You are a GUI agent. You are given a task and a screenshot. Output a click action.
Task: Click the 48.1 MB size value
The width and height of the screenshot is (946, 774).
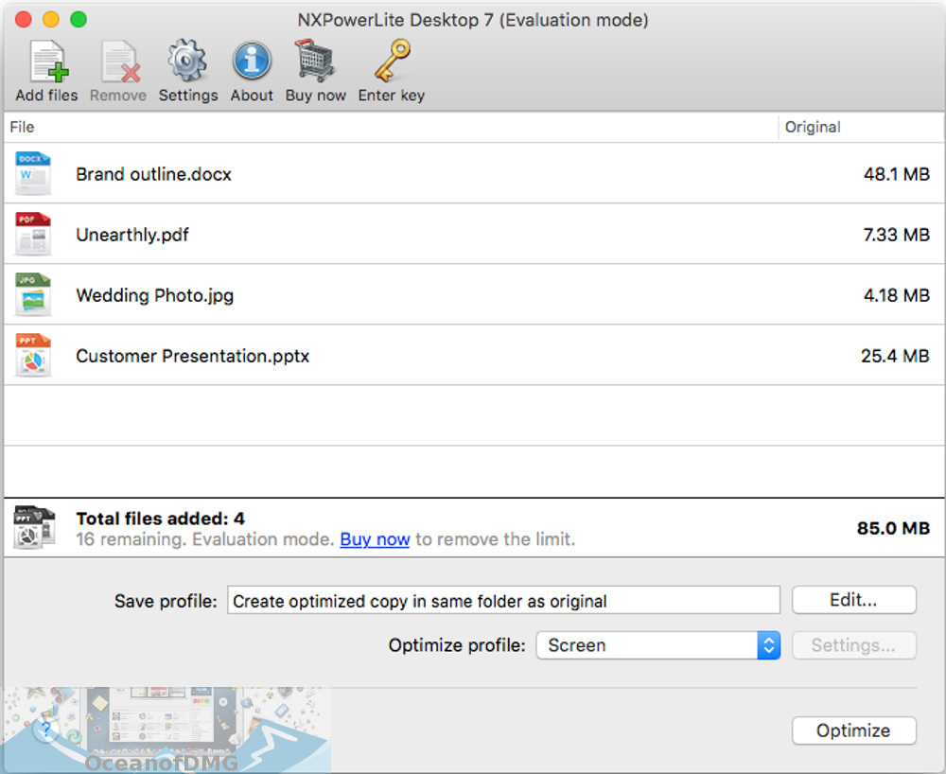(897, 174)
